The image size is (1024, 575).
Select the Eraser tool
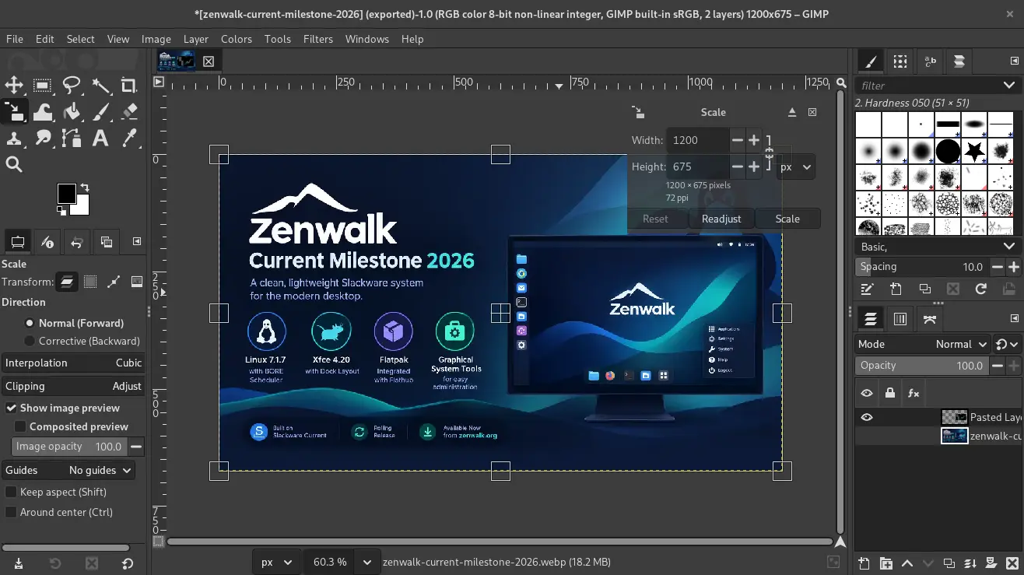(129, 112)
